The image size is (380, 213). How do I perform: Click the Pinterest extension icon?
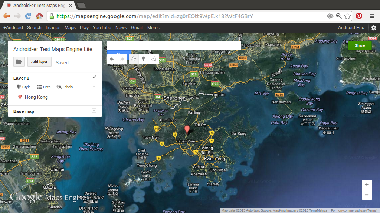pyautogui.click(x=359, y=16)
